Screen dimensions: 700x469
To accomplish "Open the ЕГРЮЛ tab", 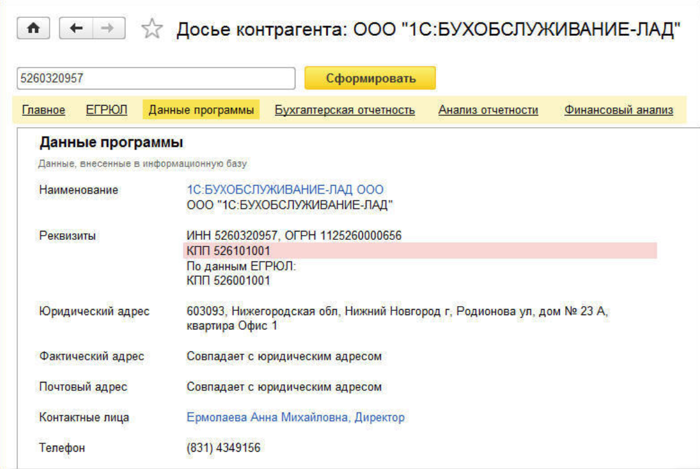I will pos(107,110).
